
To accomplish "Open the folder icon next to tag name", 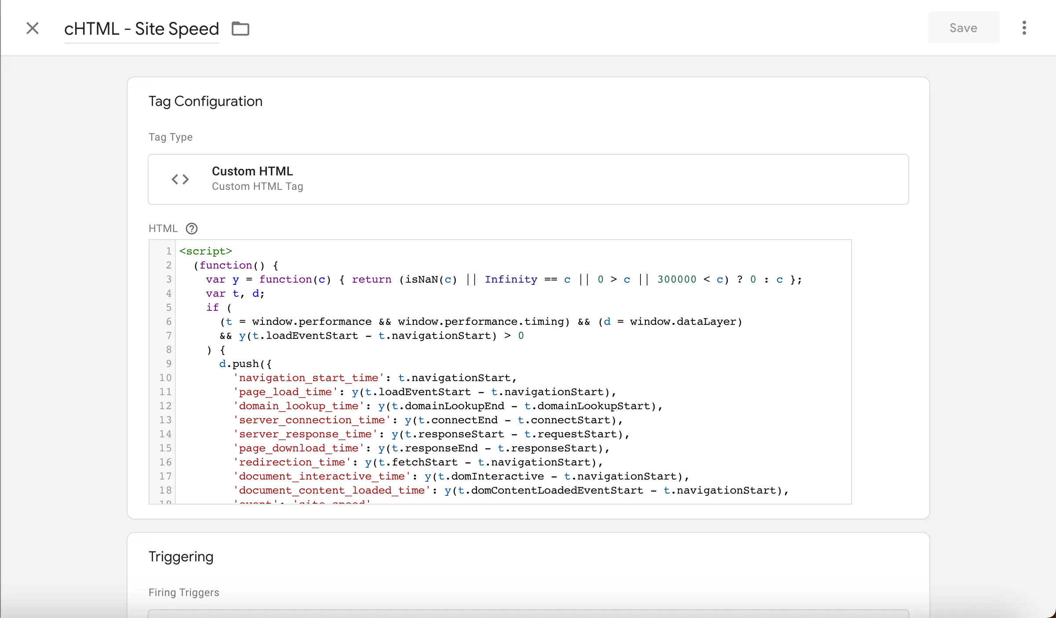I will (240, 29).
